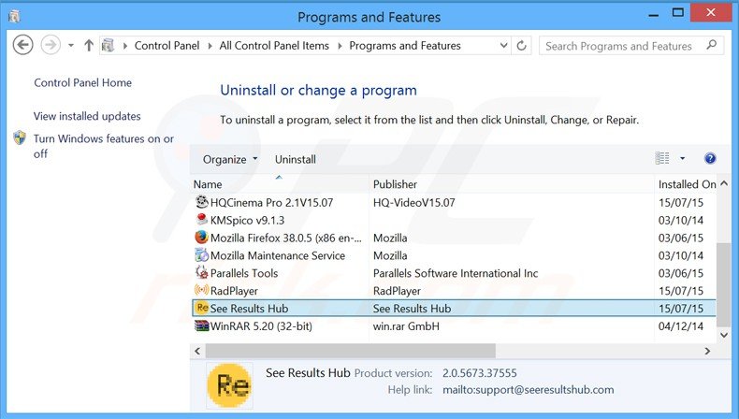
Task: Go up one folder level
Action: 89,45
